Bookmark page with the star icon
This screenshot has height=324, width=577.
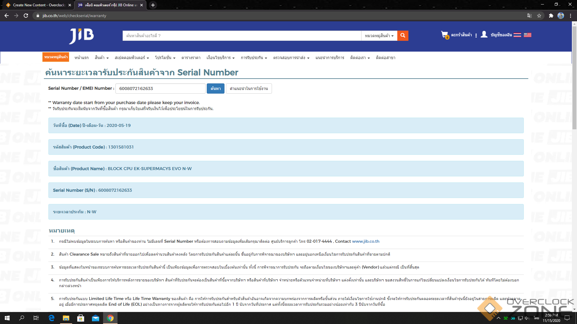tap(539, 16)
